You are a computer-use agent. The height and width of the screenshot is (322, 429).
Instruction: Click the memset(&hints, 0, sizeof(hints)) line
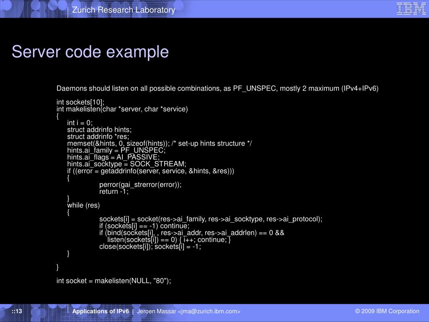(x=160, y=143)
